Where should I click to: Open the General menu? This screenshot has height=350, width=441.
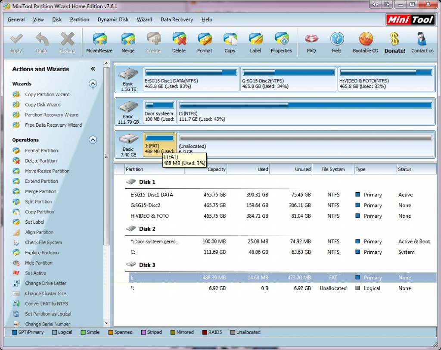click(16, 19)
